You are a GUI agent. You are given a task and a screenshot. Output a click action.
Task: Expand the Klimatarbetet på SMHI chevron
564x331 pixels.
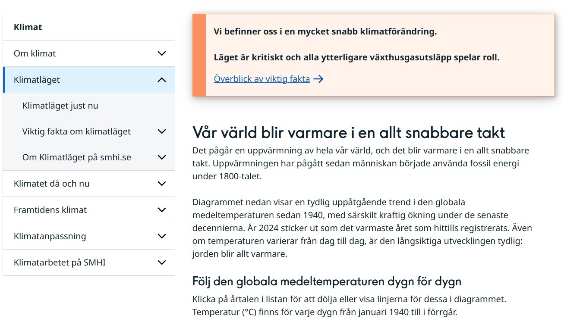(162, 262)
